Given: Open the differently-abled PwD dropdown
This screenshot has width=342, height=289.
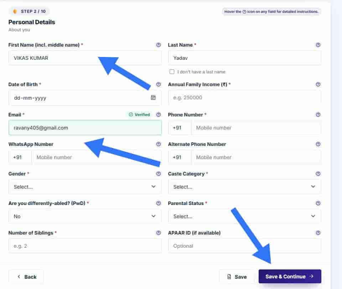Looking at the screenshot, I should point(85,216).
